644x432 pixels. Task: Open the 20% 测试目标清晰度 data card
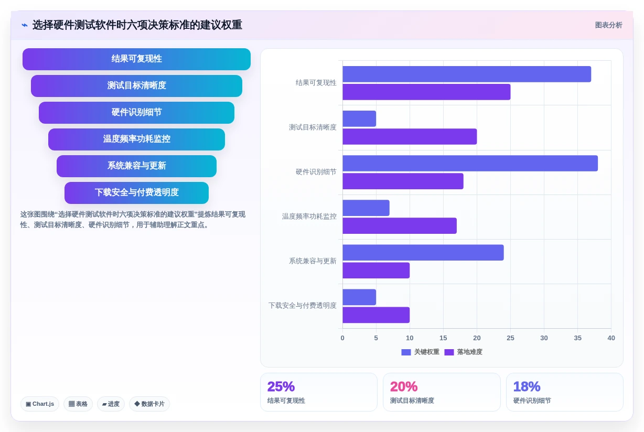coord(442,392)
